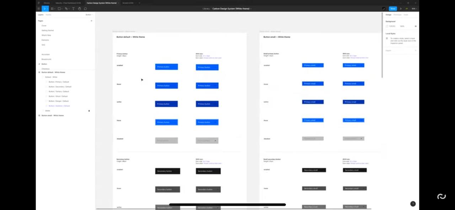Click Library in the file breadcrumb
Image resolution: width=455 pixels, height=210 pixels.
point(206,9)
